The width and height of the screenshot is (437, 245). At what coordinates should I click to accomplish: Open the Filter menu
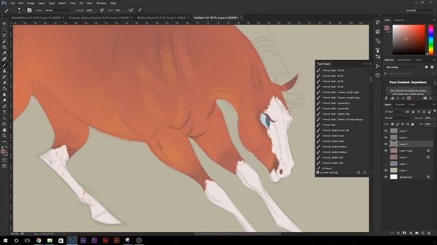(x=72, y=3)
